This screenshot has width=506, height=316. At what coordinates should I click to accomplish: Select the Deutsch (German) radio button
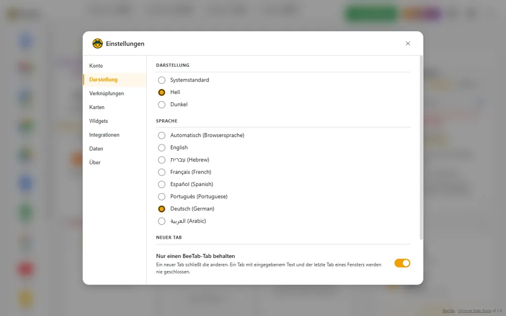[162, 209]
